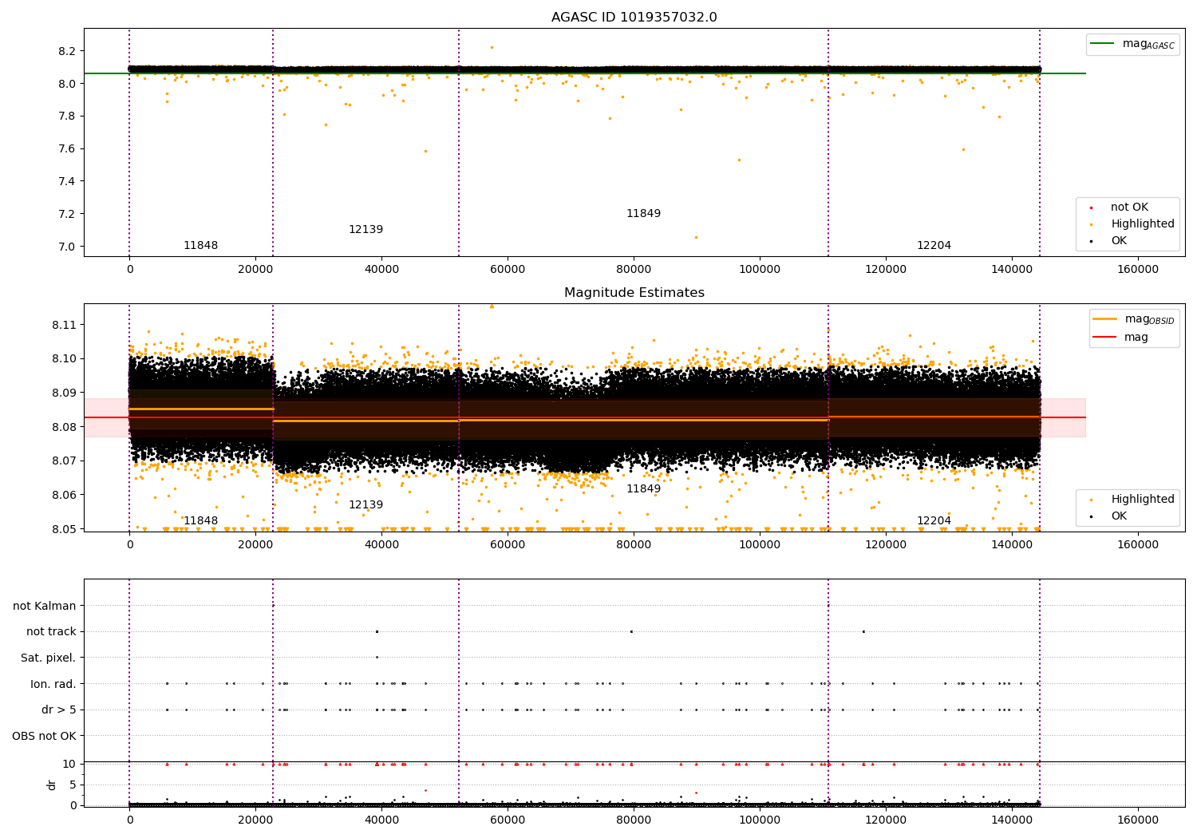This screenshot has width=1197, height=838.
Task: Click x-axis tick 140000 under top plot
Action: point(1012,270)
